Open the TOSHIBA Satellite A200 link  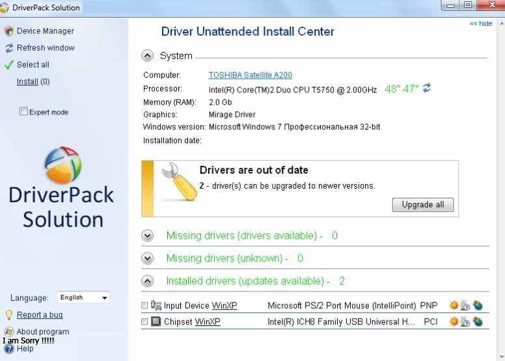251,75
